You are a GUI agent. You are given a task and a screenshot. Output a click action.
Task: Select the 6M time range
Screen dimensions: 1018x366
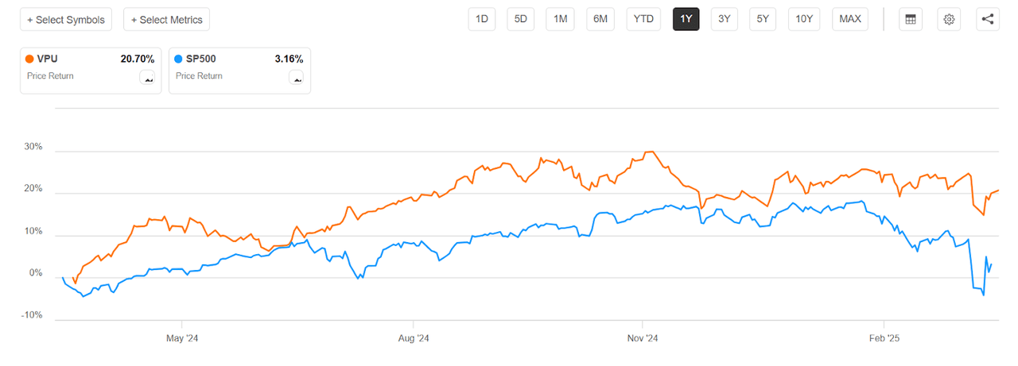[x=600, y=19]
